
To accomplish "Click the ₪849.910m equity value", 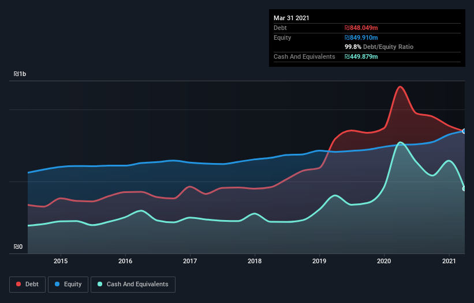I will (x=361, y=37).
